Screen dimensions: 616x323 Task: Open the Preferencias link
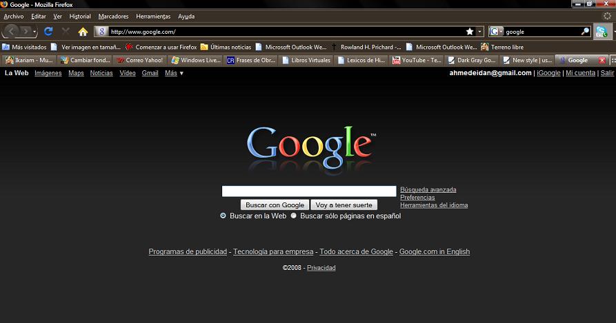[x=417, y=198]
